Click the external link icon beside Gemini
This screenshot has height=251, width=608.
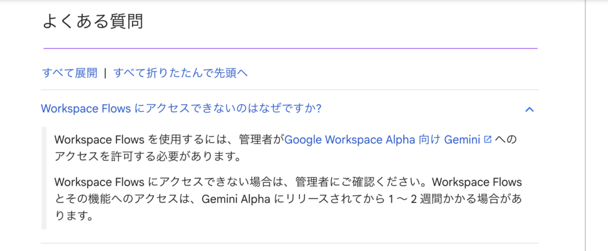[488, 140]
